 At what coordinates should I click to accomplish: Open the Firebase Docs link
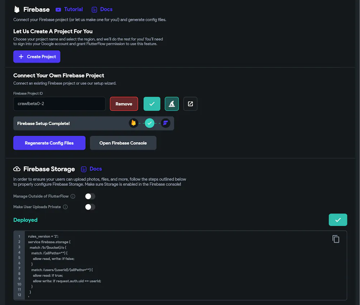[x=102, y=9]
